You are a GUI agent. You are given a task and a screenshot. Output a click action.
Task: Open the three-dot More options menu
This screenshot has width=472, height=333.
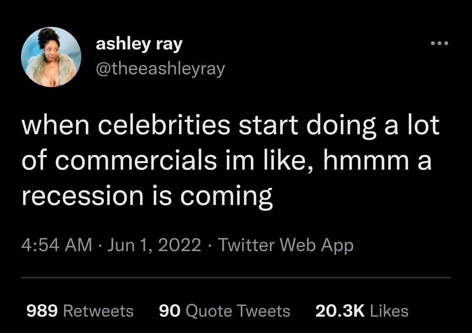click(x=439, y=43)
